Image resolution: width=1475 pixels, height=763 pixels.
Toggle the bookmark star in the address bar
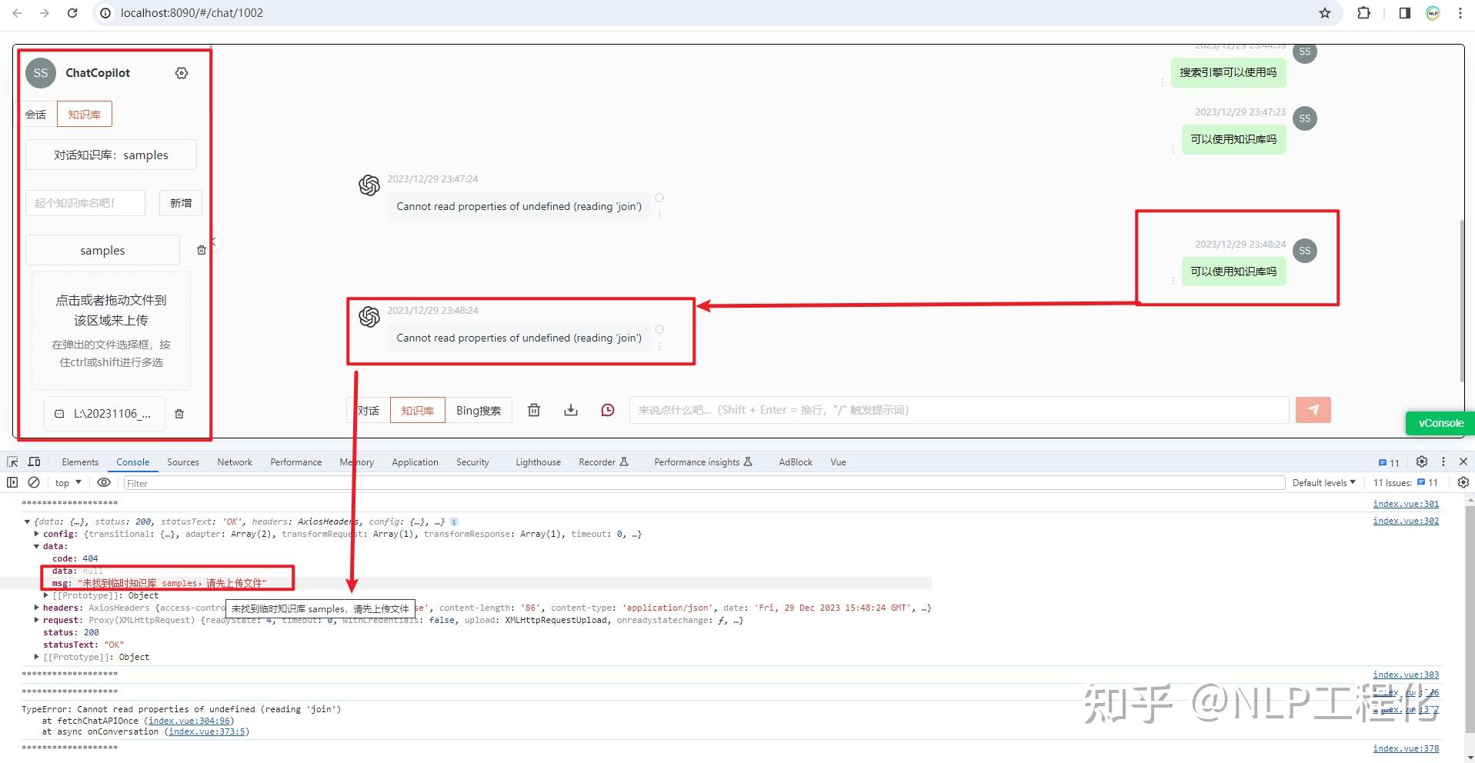coord(1323,13)
